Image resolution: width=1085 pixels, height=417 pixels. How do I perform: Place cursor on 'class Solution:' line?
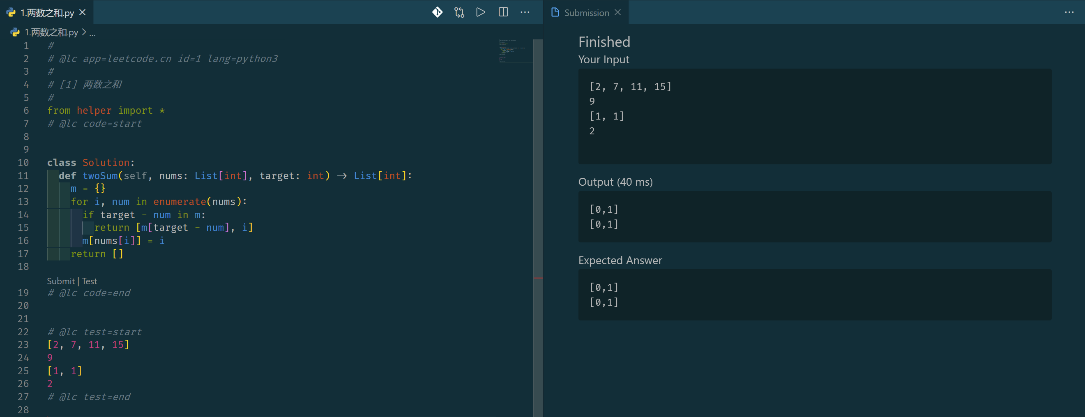[90, 163]
